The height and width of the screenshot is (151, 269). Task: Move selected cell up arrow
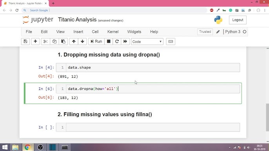coord(74,41)
